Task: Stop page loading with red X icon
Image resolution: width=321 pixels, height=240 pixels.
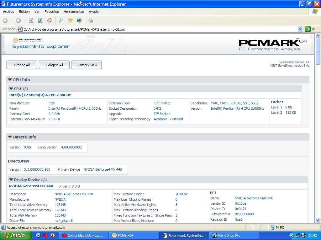Action: pyautogui.click(x=31, y=20)
